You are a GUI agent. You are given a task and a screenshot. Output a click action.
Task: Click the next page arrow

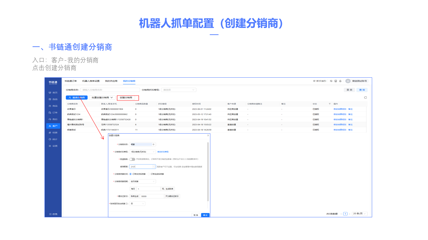349,214
